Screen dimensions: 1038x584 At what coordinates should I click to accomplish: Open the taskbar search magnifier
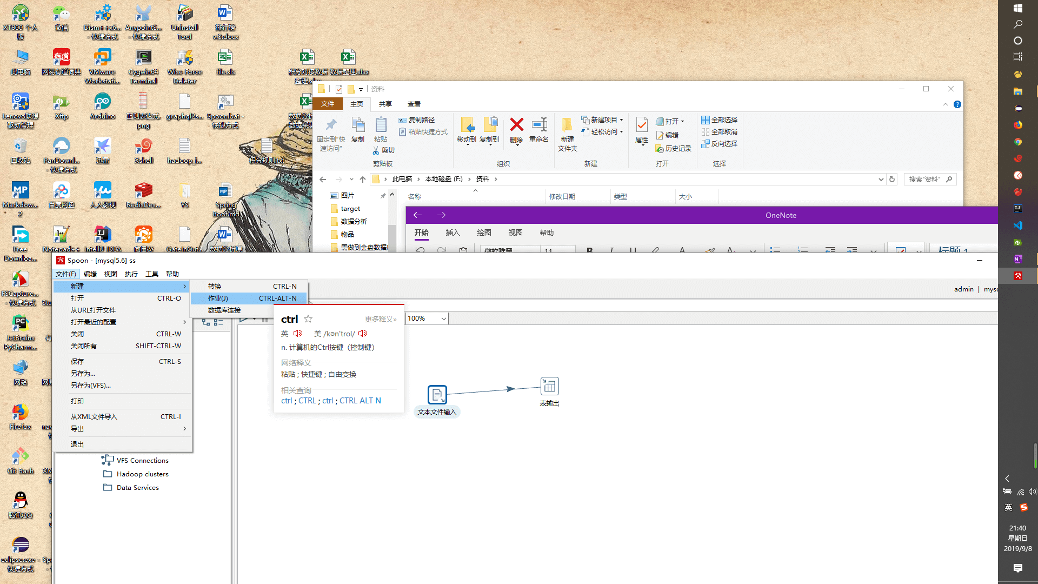click(x=1018, y=24)
